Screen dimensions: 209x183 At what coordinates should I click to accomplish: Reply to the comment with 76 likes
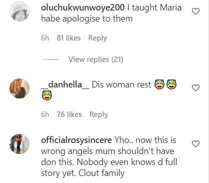pyautogui.click(x=98, y=114)
